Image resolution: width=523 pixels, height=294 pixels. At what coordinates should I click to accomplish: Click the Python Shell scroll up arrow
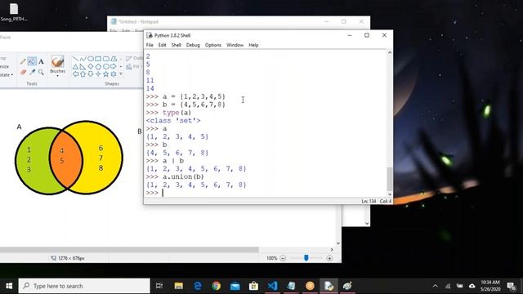(389, 52)
